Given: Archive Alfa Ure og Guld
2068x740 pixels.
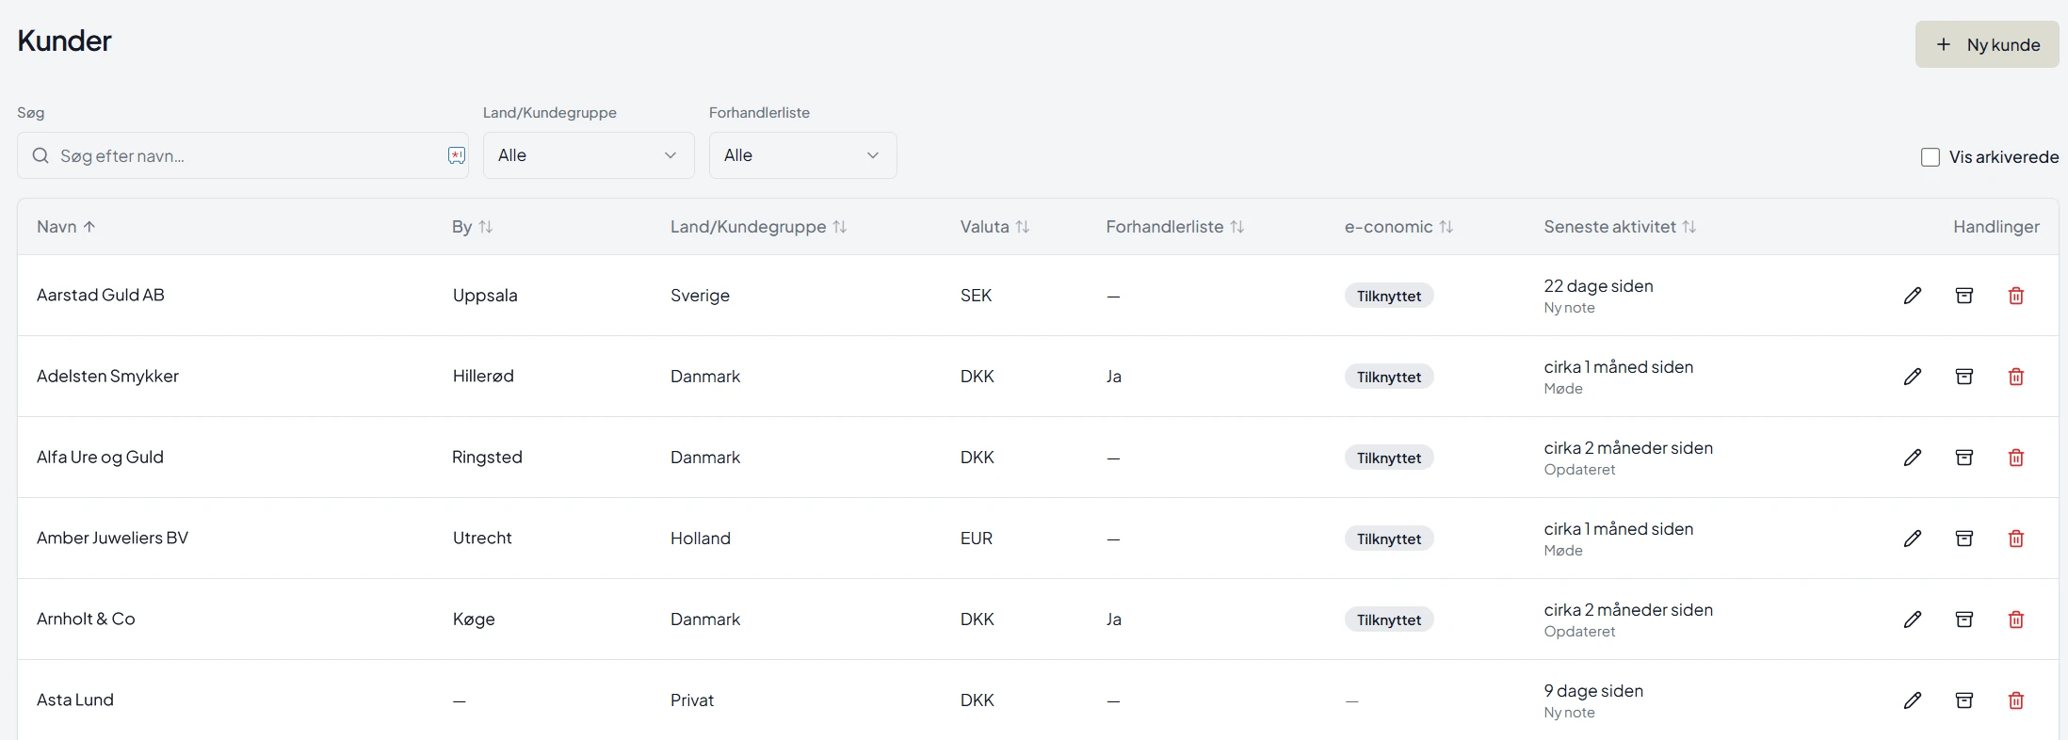Looking at the screenshot, I should [1964, 458].
